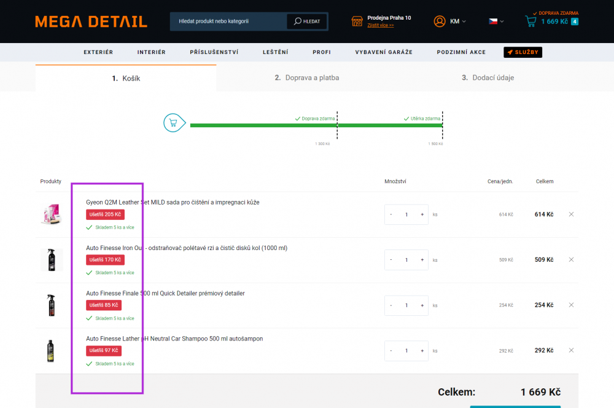Click quantity field of Finale Quick Detailer

[406, 305]
